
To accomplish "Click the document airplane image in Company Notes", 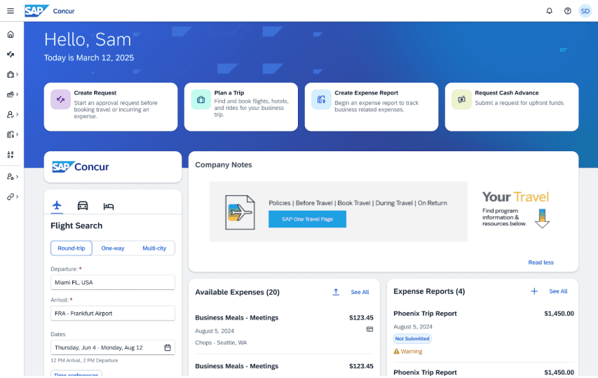I will (240, 212).
